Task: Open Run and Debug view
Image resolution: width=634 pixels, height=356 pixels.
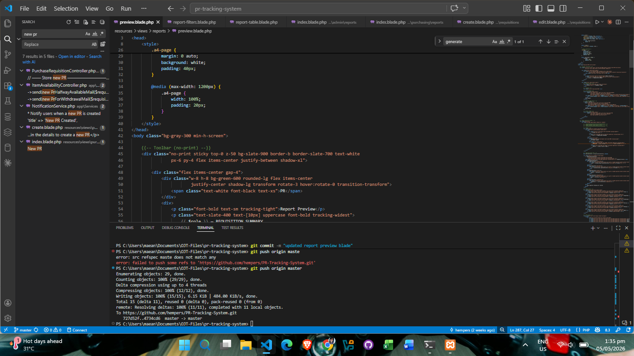Action: (x=7, y=70)
